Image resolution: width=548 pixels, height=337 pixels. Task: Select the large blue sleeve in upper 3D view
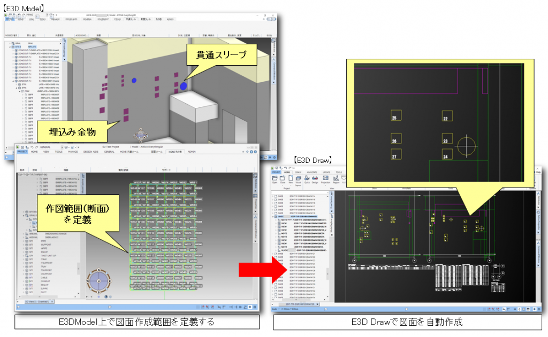click(x=184, y=85)
